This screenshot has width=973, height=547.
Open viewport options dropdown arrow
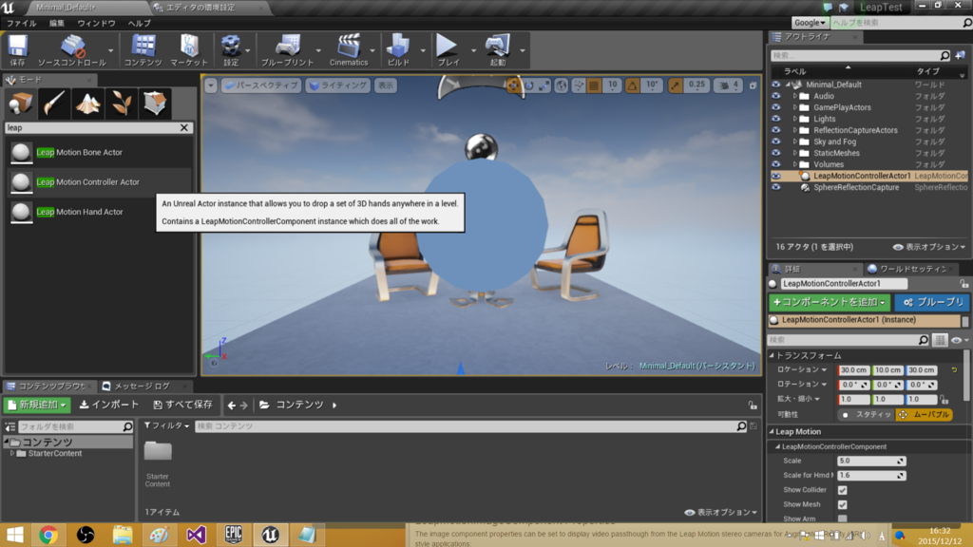211,85
